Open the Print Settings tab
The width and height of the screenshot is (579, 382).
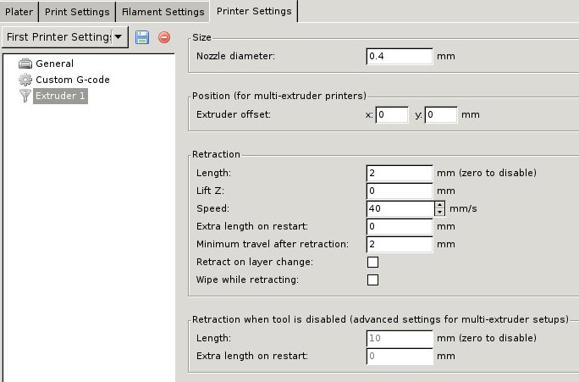[x=76, y=12]
